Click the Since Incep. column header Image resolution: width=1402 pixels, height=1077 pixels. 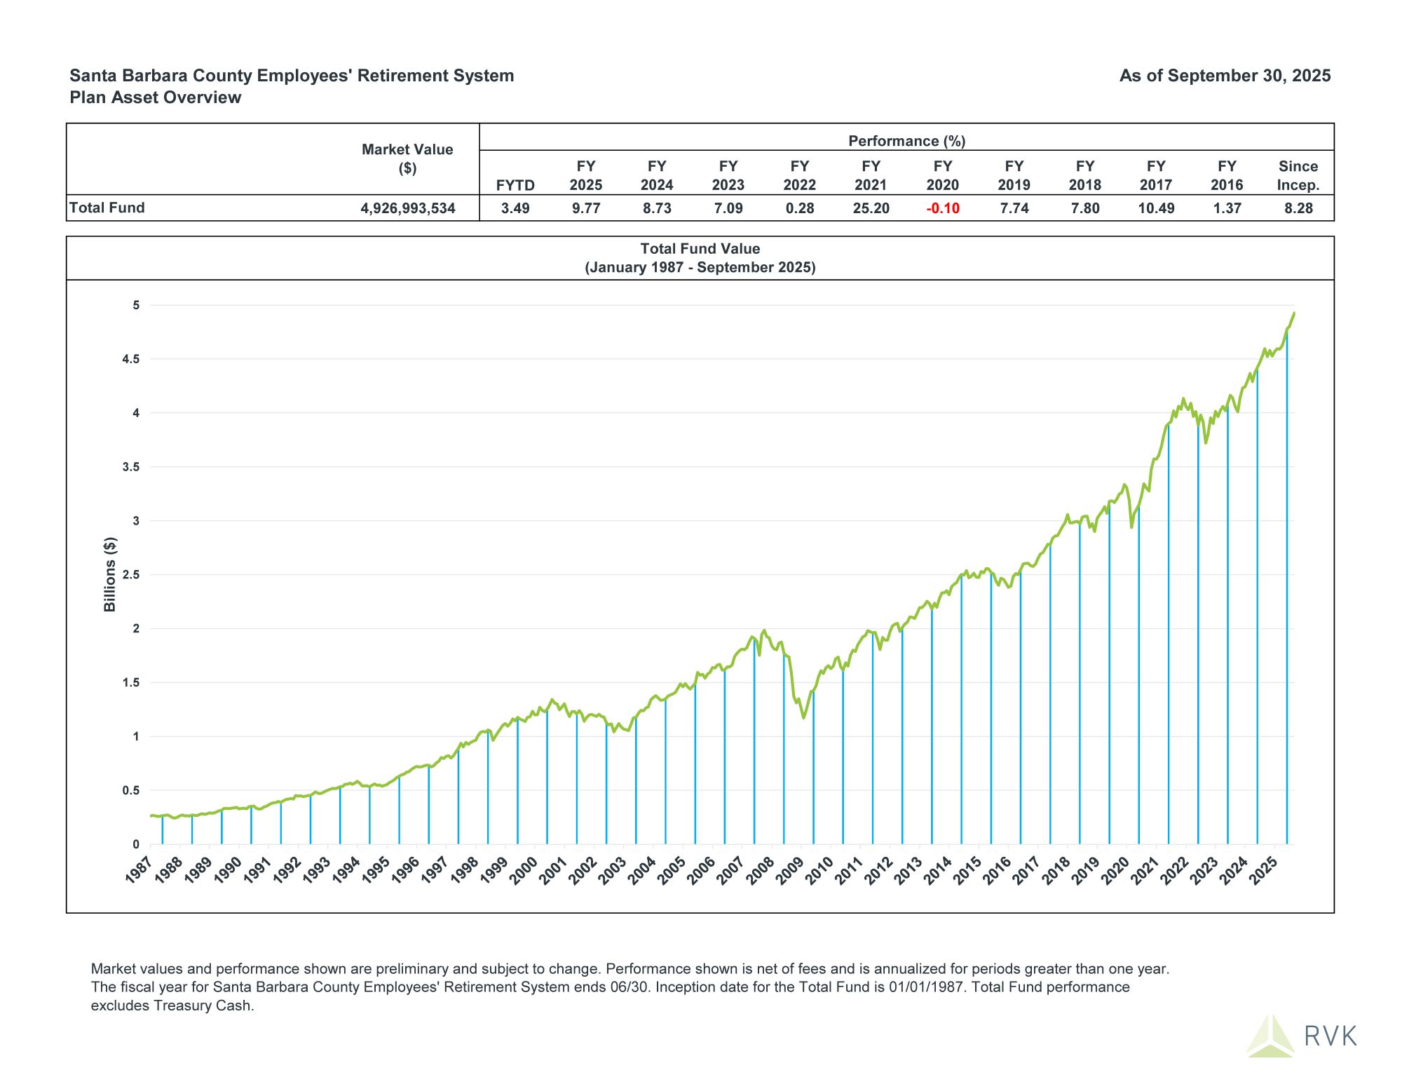1298,175
